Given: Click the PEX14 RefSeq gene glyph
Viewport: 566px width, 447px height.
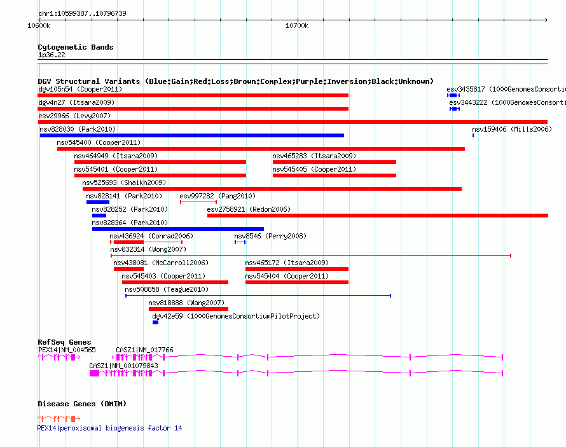Looking at the screenshot, I should pyautogui.click(x=59, y=357).
